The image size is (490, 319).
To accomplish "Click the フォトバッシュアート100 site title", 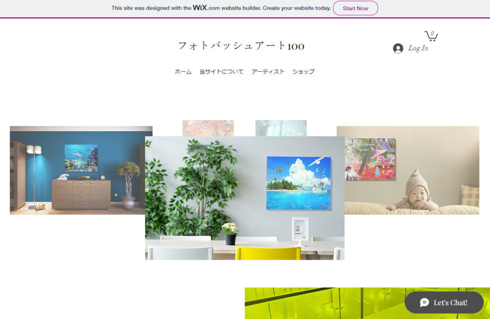I will tap(241, 46).
